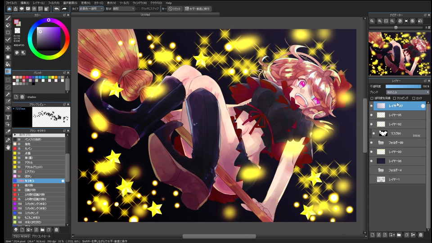Toggle visibility of レイヤー92
This screenshot has height=243, width=432.
pos(371,124)
